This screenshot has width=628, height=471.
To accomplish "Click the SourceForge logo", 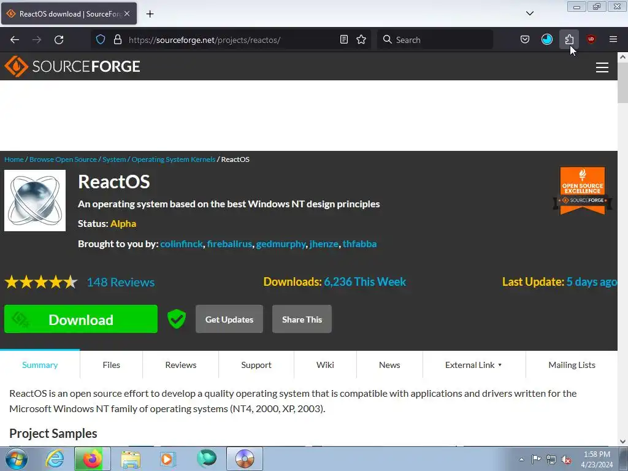I will coord(72,66).
